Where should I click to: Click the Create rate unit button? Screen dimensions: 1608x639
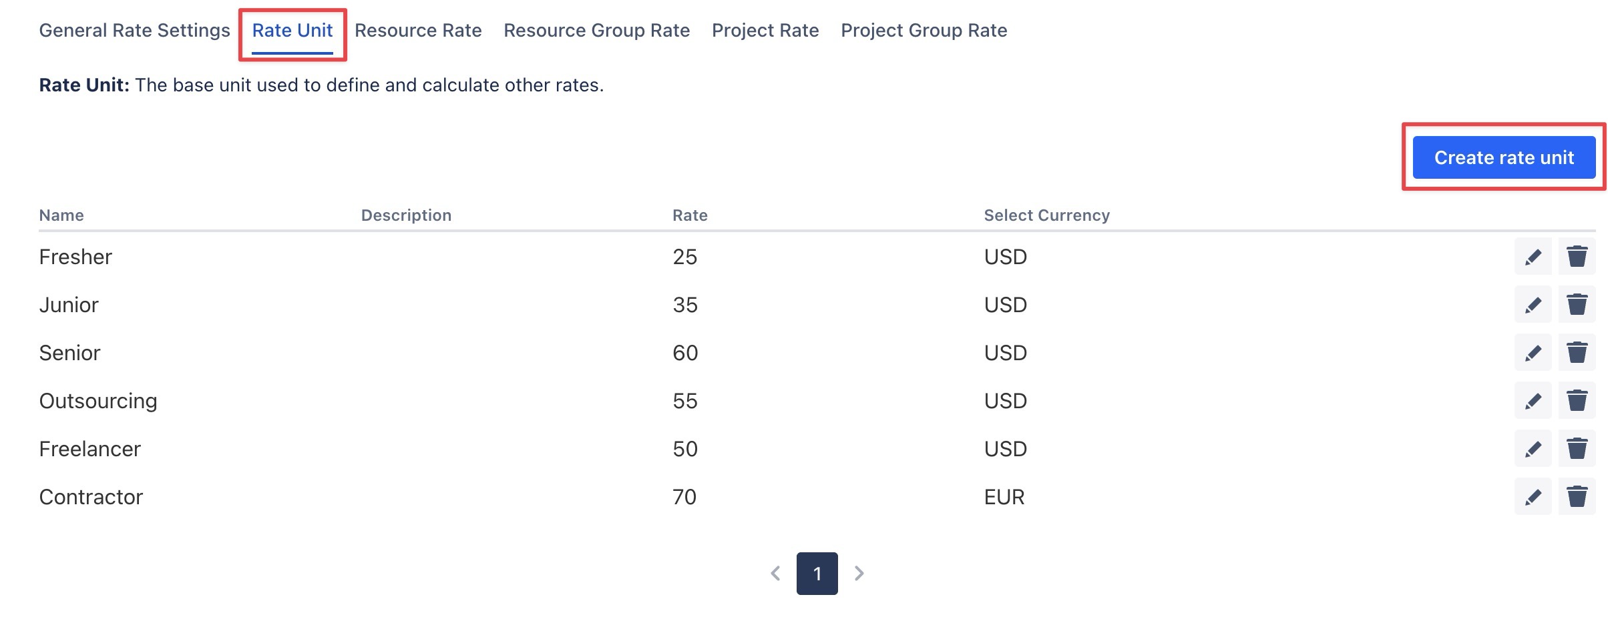(1504, 157)
